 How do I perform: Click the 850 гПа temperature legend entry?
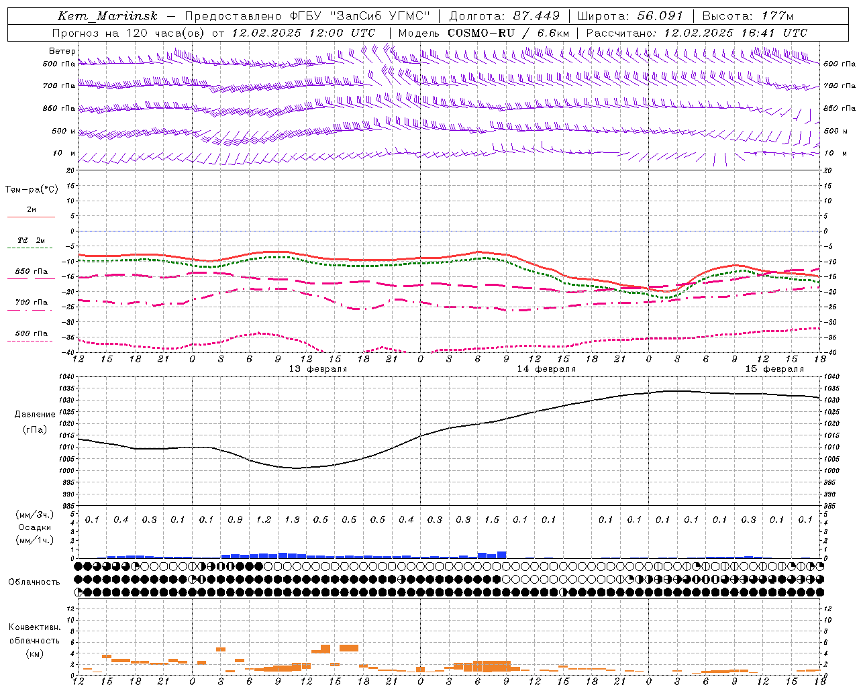click(x=32, y=272)
